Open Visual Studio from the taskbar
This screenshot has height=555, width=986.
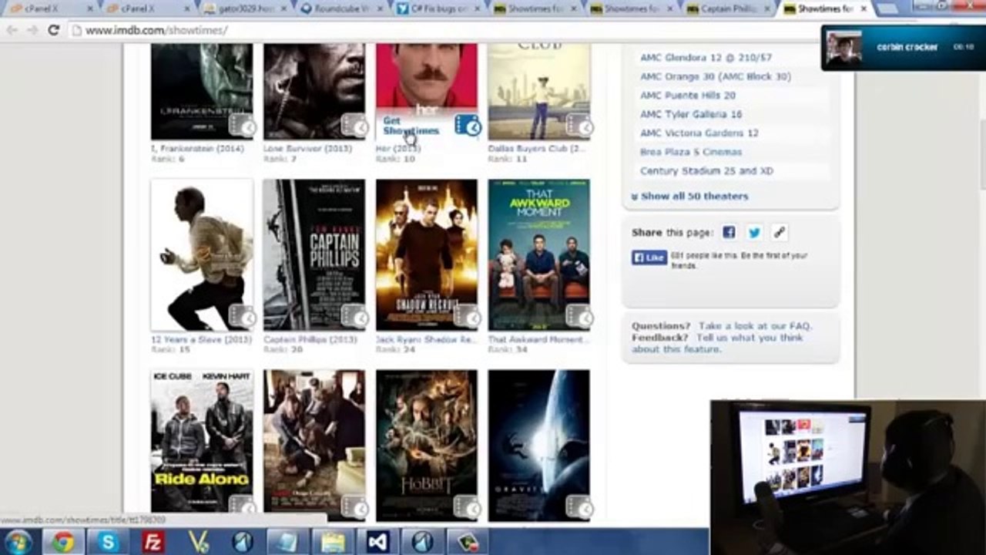377,542
